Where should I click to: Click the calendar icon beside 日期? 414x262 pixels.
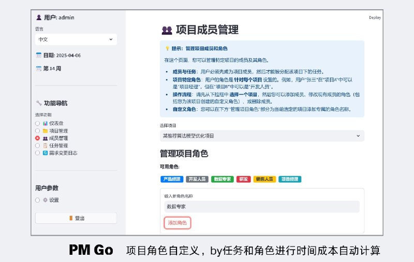click(x=38, y=55)
